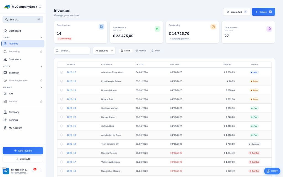
Task: Click the New Invoice button
Action: point(23,150)
